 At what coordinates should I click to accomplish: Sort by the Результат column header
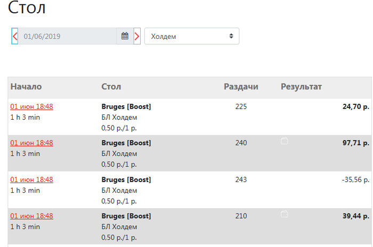click(301, 87)
